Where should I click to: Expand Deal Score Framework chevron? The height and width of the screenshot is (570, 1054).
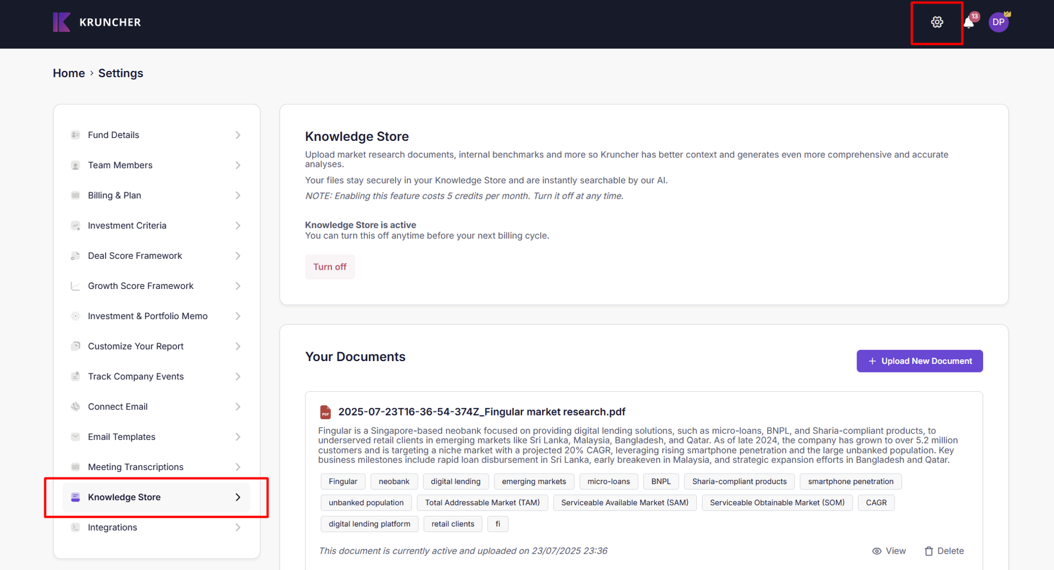point(238,255)
